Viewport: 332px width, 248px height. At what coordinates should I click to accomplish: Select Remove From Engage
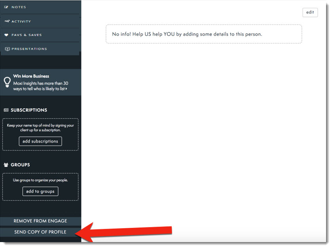[x=40, y=221]
